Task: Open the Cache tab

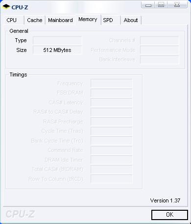Action: click(35, 20)
